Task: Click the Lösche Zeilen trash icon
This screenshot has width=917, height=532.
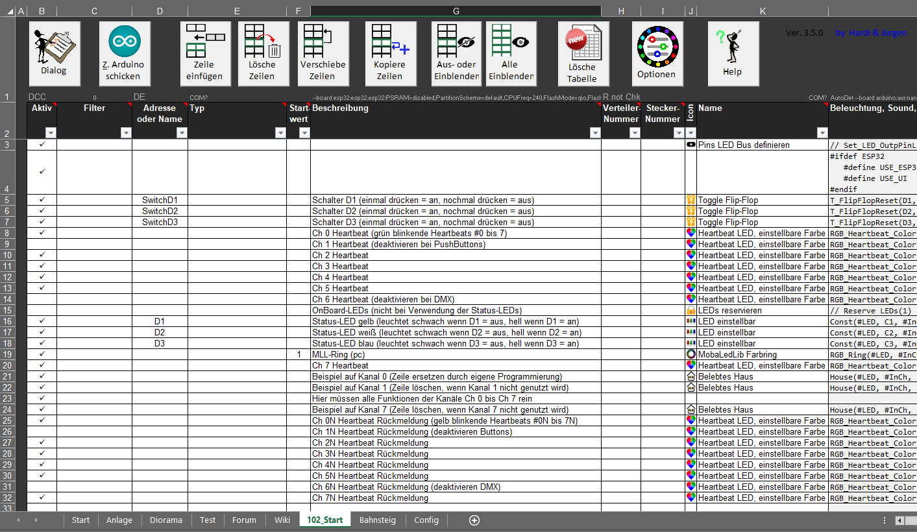Action: tap(263, 53)
